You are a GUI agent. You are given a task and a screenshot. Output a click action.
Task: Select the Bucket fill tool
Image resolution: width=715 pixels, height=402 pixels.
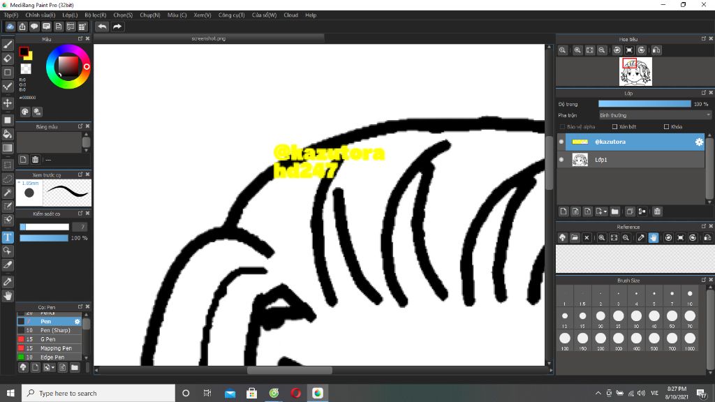[x=8, y=134]
